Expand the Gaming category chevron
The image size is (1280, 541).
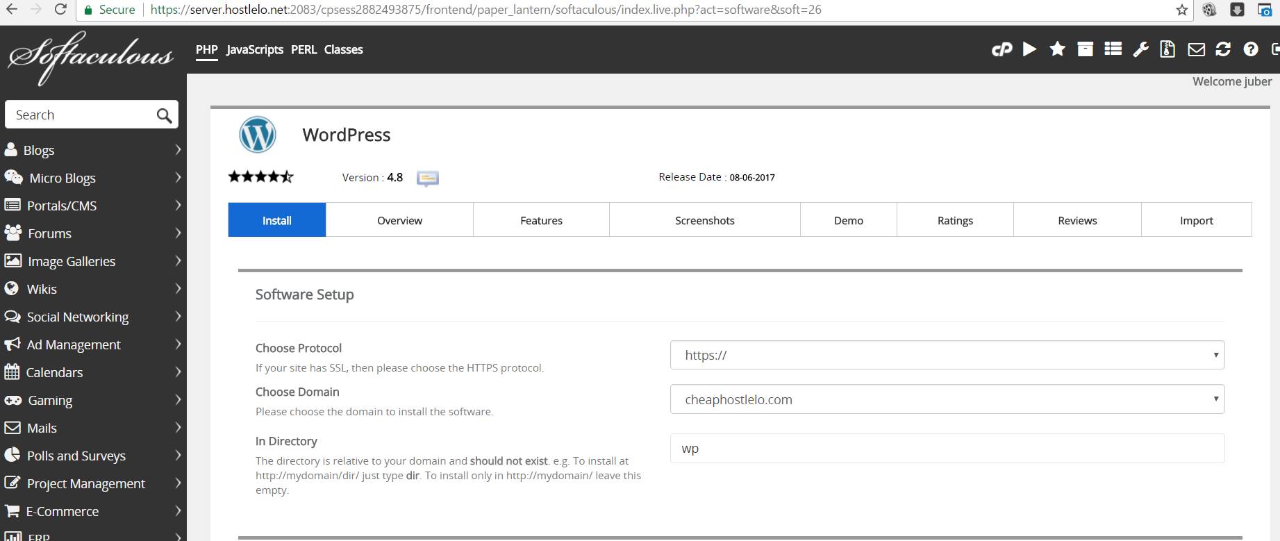[178, 399]
